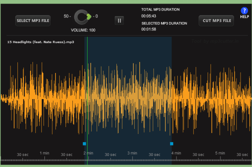Click the file name 15 Headlights (feat. Nate Ruess).mp3

coord(41,42)
